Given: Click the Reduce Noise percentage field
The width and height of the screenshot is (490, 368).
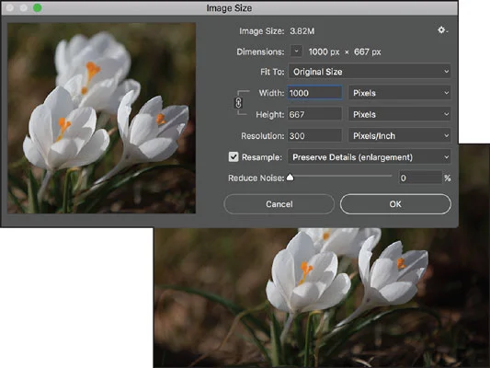Looking at the screenshot, I should click(x=421, y=178).
